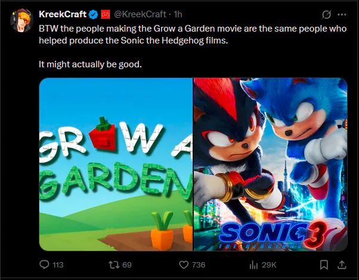The height and width of the screenshot is (280, 359).
Task: Click the blue verified checkmark badge
Action: [93, 14]
